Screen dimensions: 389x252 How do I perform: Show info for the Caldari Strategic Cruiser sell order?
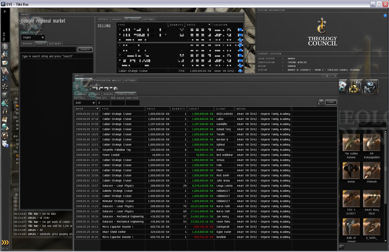pos(240,71)
